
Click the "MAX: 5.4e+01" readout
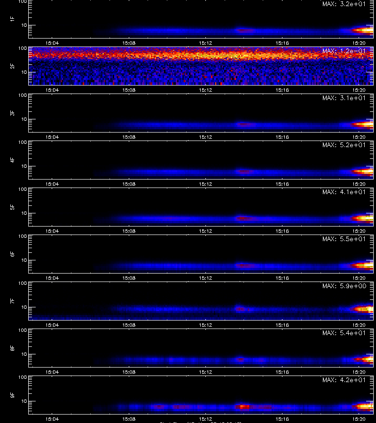pyautogui.click(x=344, y=333)
